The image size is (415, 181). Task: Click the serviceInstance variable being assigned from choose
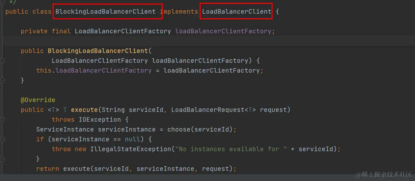click(127, 129)
